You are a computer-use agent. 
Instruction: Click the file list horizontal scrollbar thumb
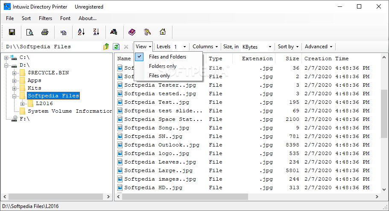[185, 196]
